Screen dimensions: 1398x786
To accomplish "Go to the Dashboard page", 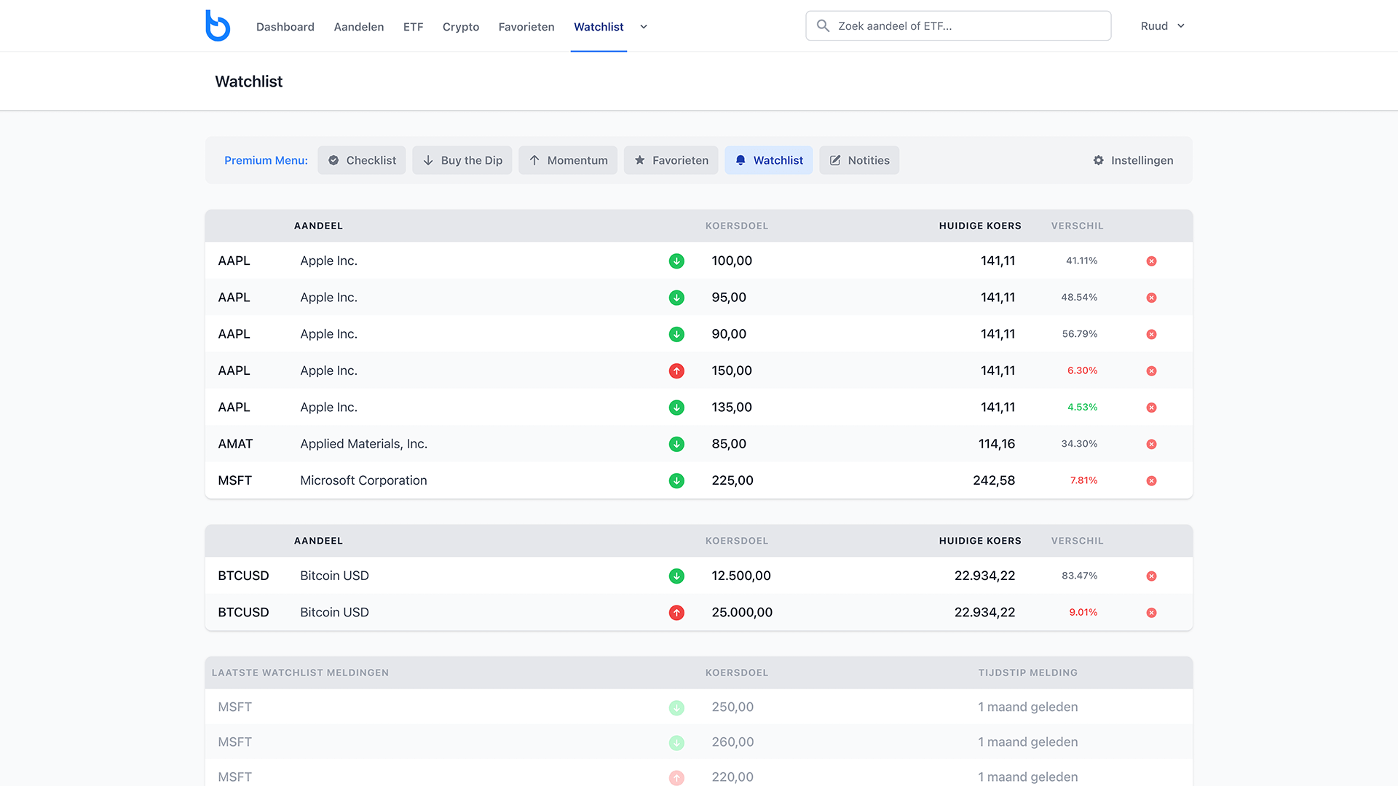I will pos(285,27).
